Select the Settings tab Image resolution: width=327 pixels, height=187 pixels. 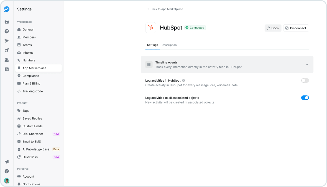pyautogui.click(x=152, y=45)
